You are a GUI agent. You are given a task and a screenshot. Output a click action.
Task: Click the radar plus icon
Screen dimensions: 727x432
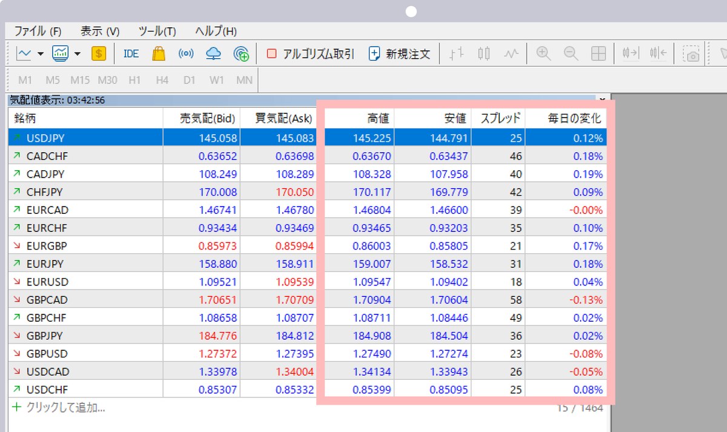point(241,53)
